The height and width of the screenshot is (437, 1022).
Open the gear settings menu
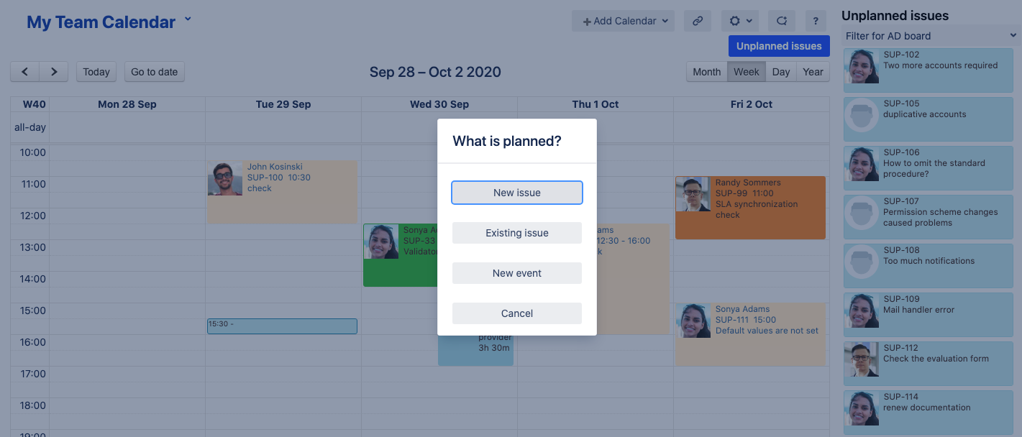(x=740, y=21)
